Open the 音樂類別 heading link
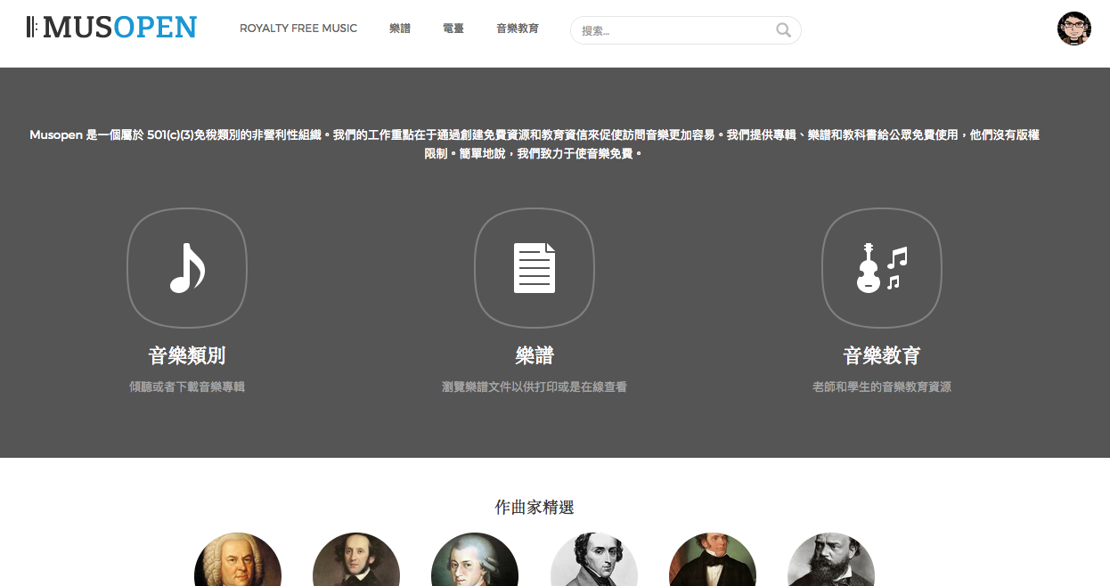Screen dimensions: 1110x586 pos(187,356)
